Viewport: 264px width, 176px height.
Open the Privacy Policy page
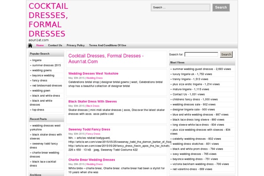76,45
